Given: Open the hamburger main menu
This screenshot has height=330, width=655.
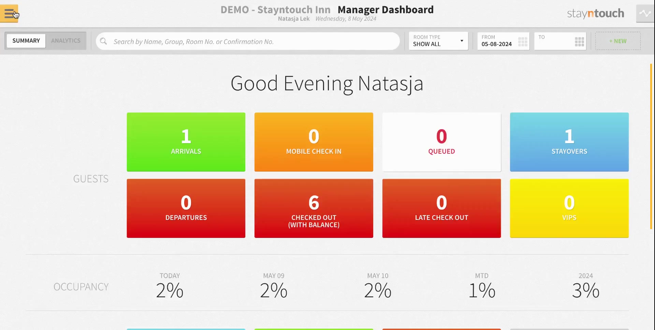Looking at the screenshot, I should click(9, 14).
